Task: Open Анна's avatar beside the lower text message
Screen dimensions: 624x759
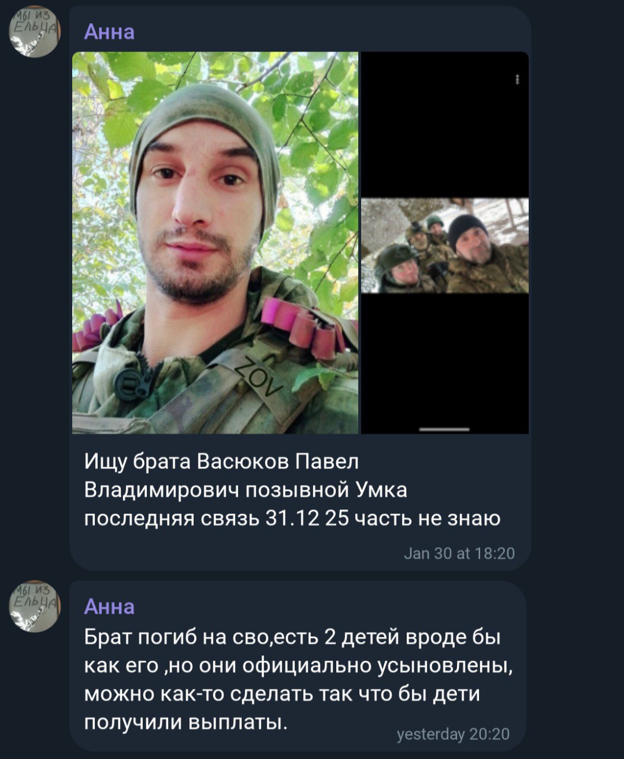Action: point(35,607)
